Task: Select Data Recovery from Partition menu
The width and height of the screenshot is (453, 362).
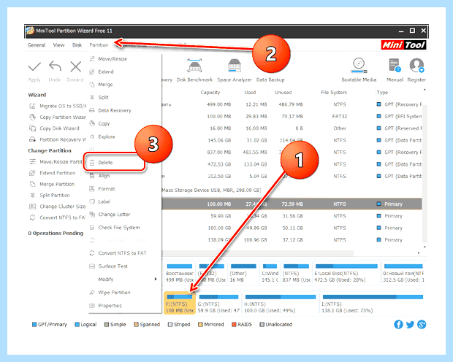Action: coord(124,110)
